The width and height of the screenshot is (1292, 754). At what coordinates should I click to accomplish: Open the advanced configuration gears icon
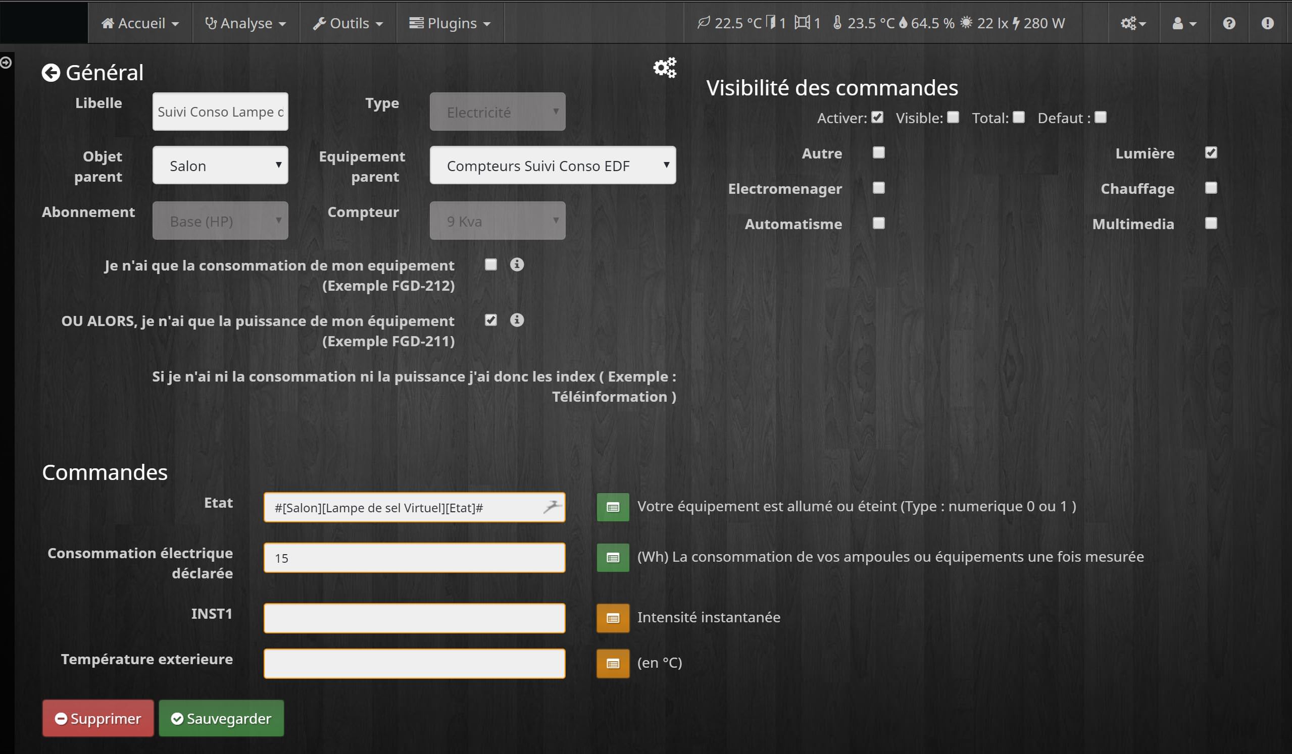[x=665, y=68]
